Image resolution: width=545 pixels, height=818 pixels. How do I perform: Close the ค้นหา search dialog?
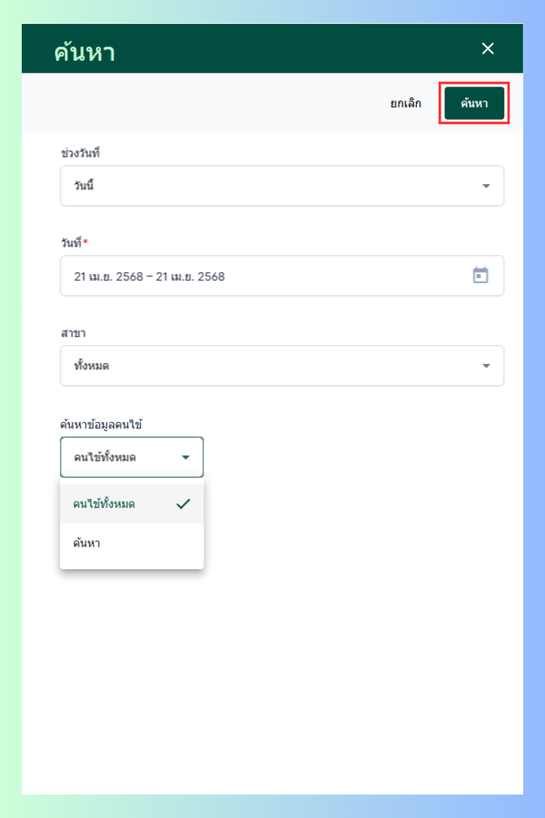tap(488, 48)
